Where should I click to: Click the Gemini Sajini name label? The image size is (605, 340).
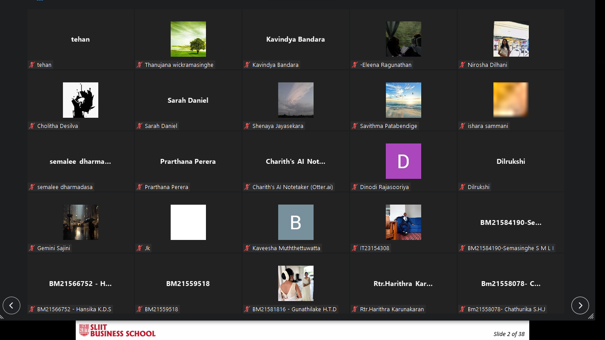pos(54,248)
